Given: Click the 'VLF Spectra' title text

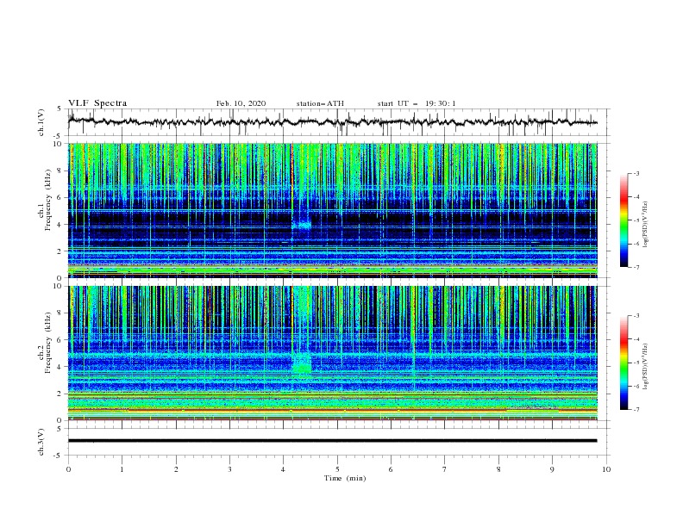Looking at the screenshot, I should click(97, 103).
